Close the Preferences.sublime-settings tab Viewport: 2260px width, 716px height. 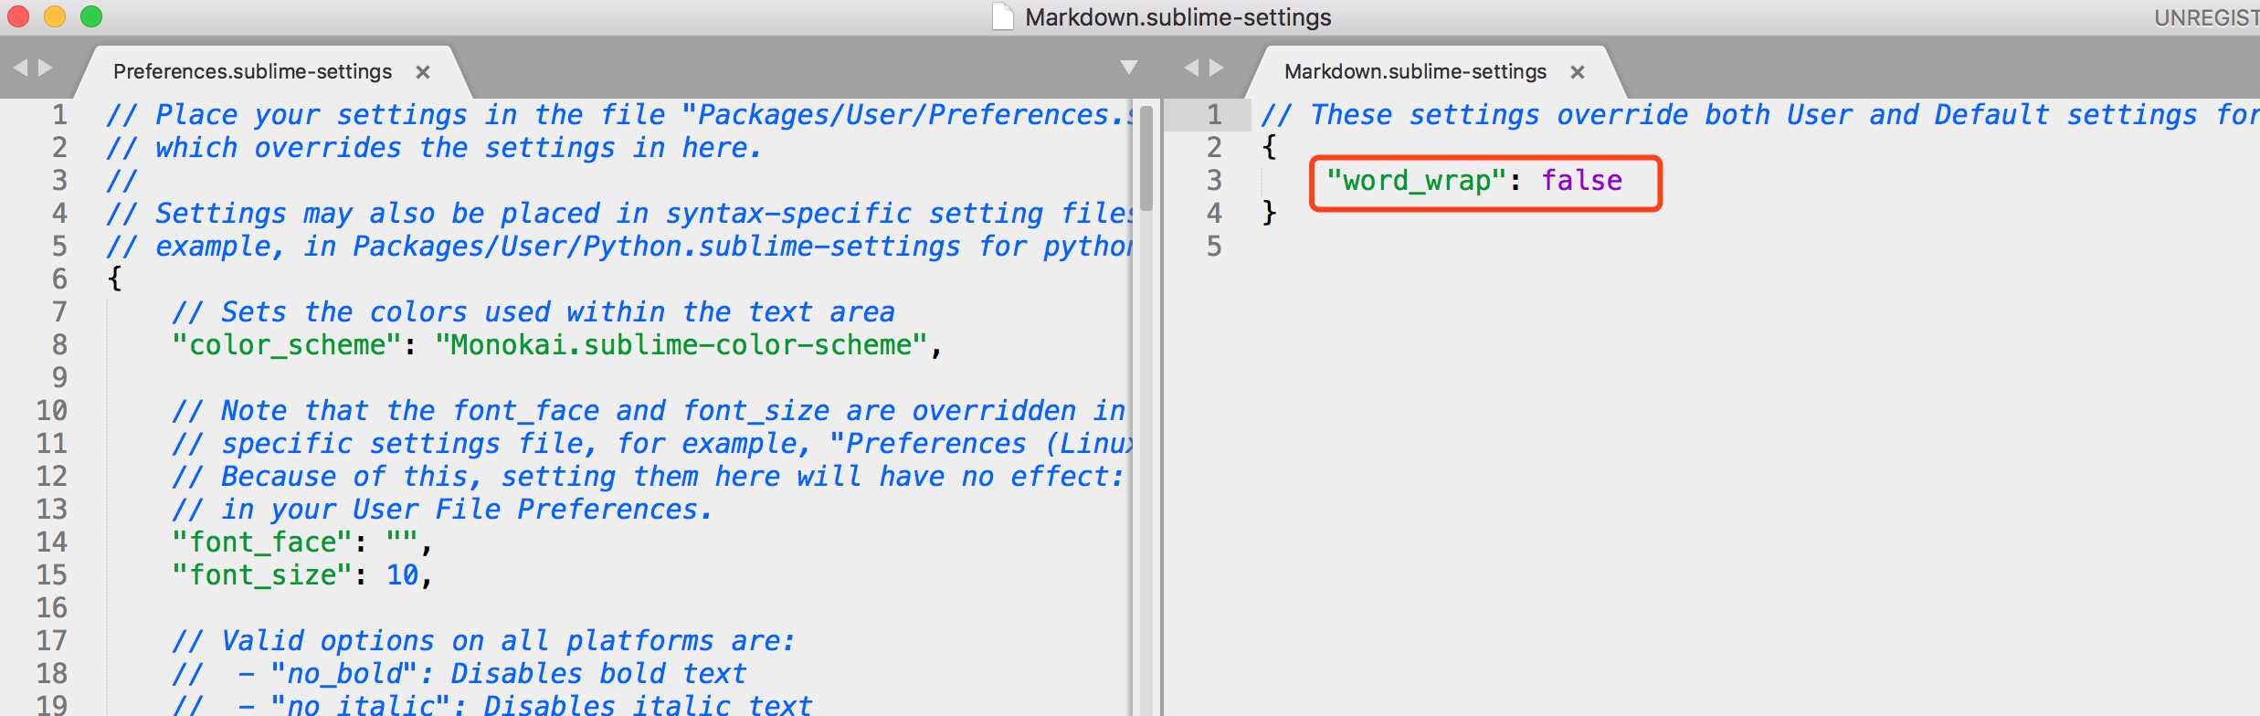click(x=423, y=72)
